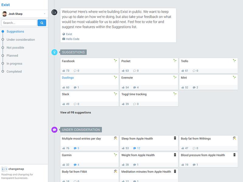The height and width of the screenshot is (182, 243).
Task: Click the tools icon on Multiple mood entries card
Action: pos(115,138)
